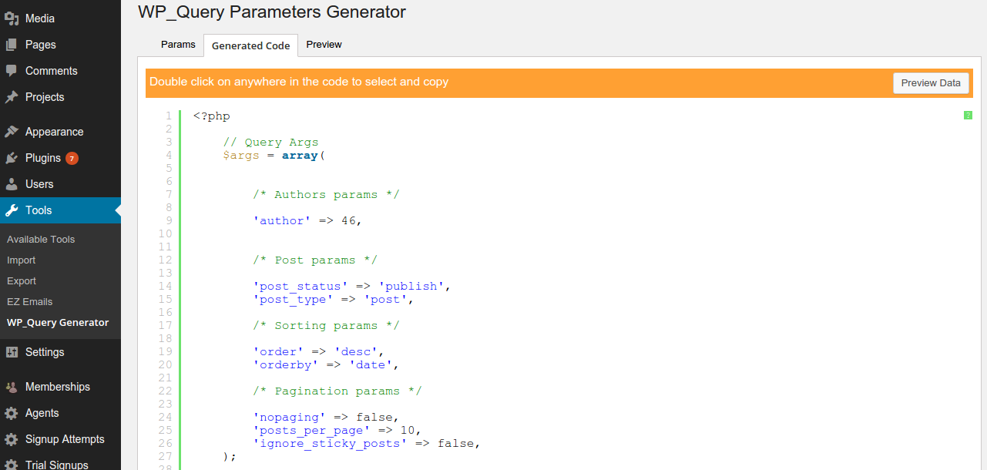The image size is (987, 470).
Task: Click the Comments speech bubble icon
Action: click(x=12, y=71)
